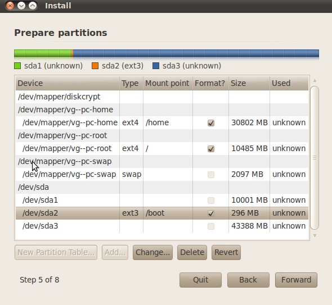Click the Format? column header
The height and width of the screenshot is (305, 332).
pos(210,83)
